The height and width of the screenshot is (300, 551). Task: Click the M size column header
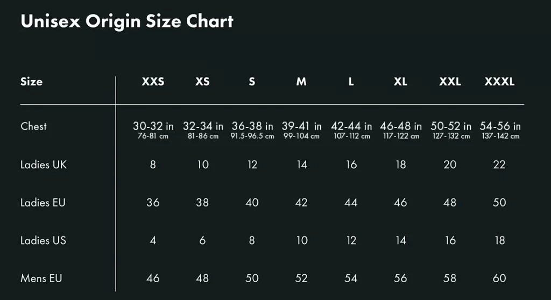pyautogui.click(x=301, y=82)
